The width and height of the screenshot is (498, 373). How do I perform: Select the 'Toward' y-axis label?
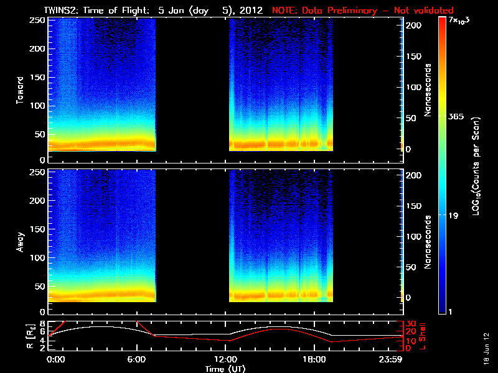coord(20,90)
